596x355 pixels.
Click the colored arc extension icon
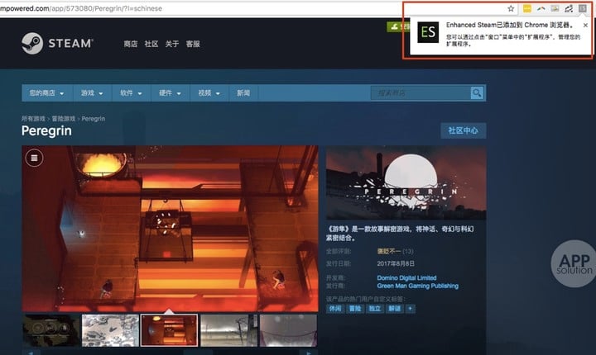click(x=541, y=8)
